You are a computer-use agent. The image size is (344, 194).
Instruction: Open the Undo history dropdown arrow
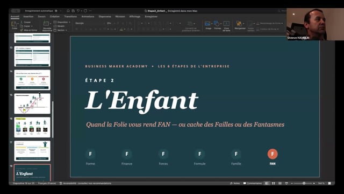coord(81,11)
